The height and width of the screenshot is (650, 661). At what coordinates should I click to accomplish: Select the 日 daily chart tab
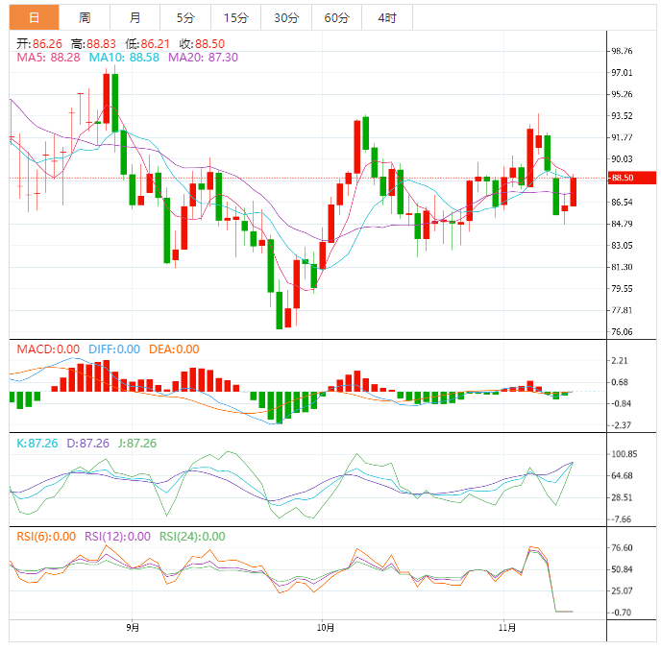tap(35, 17)
